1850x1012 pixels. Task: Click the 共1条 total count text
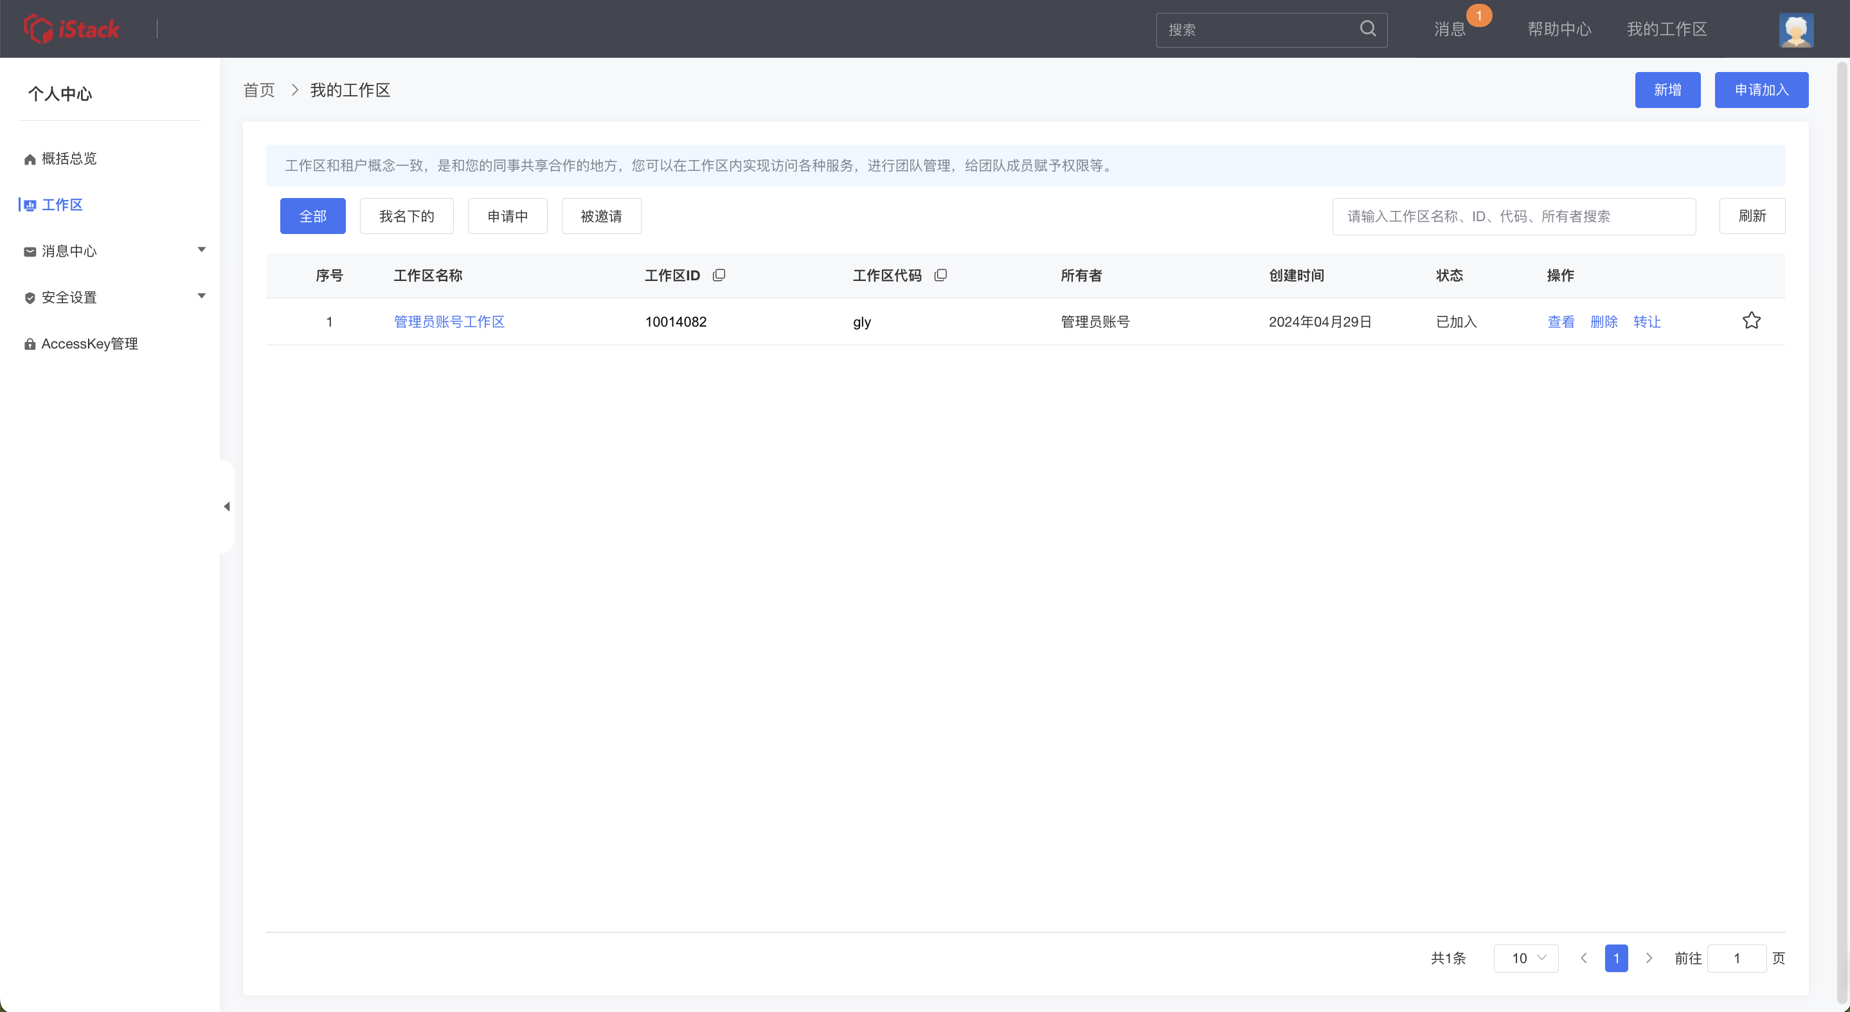[1448, 958]
